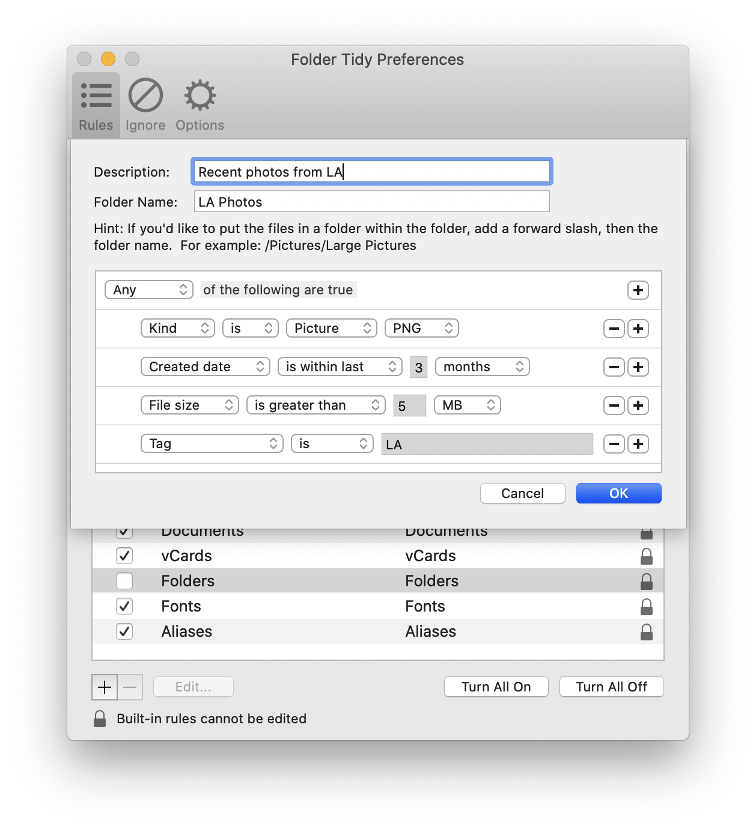
Task: Remove the Tag condition with the minus button
Action: pos(614,444)
